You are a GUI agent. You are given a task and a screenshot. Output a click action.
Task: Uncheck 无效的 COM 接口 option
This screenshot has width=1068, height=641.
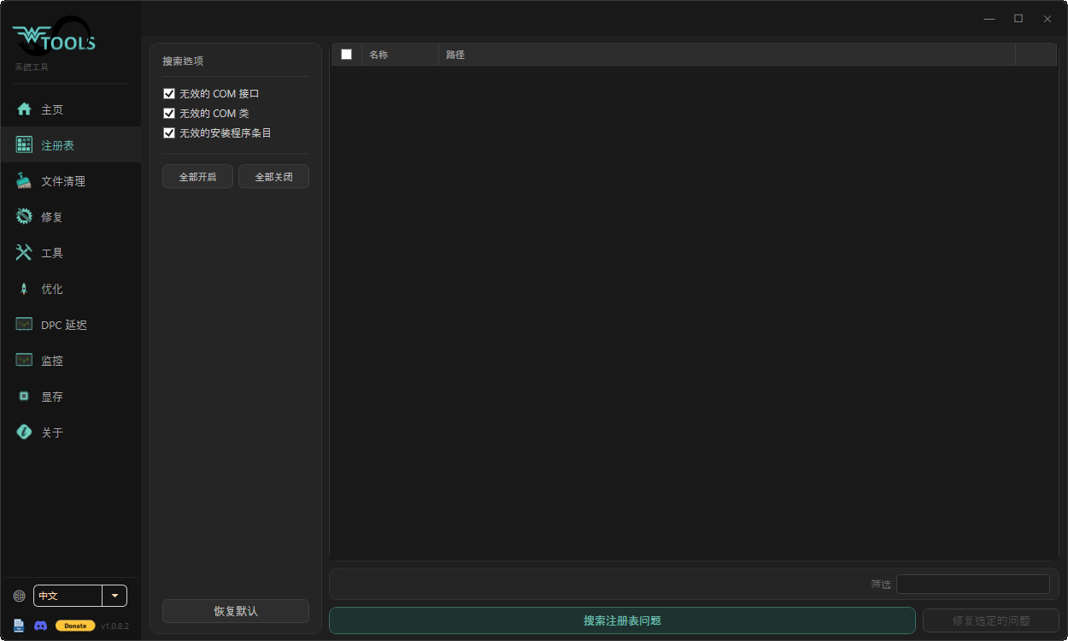169,93
